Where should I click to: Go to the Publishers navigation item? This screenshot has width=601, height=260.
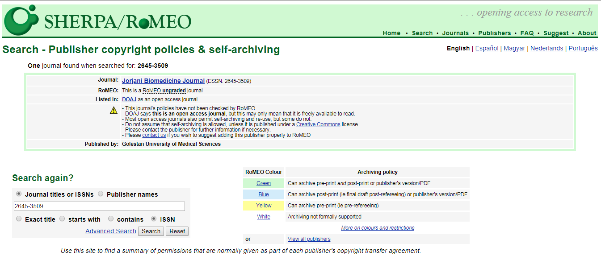[x=494, y=33]
